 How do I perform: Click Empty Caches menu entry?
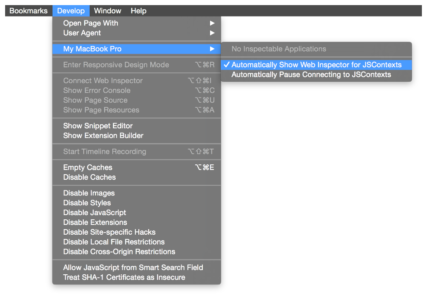[88, 167]
